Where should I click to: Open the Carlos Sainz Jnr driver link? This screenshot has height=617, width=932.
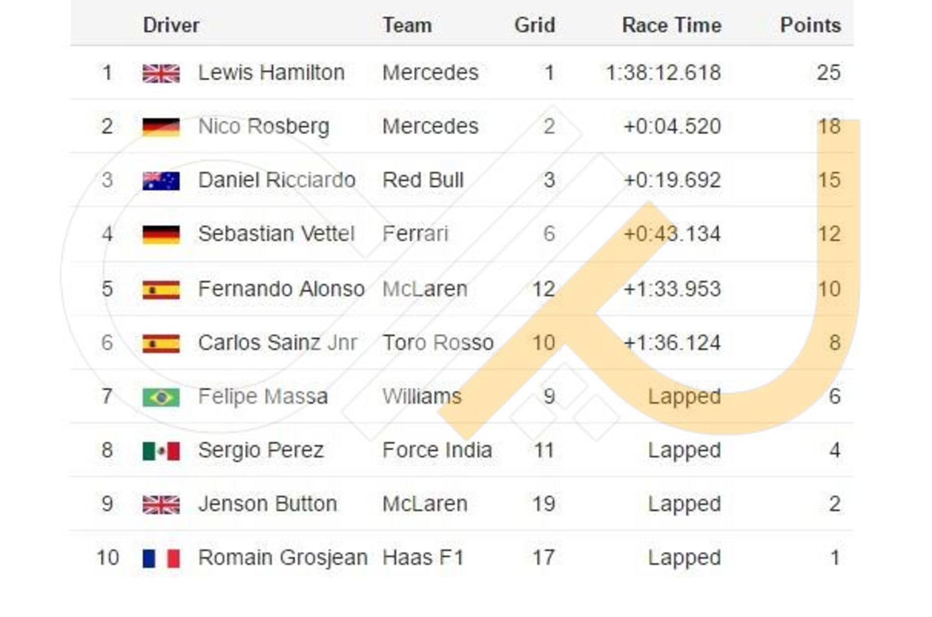(x=277, y=343)
